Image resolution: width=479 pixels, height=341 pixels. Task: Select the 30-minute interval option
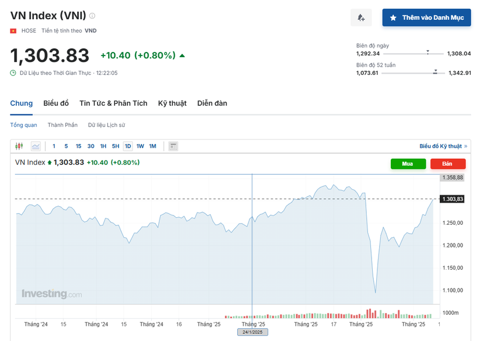pos(91,146)
